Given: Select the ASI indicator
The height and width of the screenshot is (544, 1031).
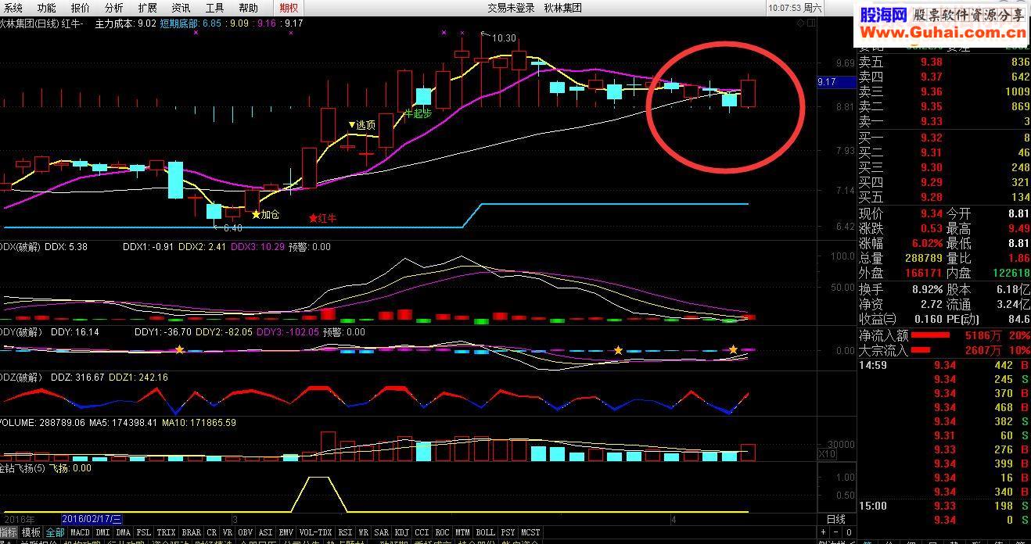Looking at the screenshot, I should (x=267, y=533).
